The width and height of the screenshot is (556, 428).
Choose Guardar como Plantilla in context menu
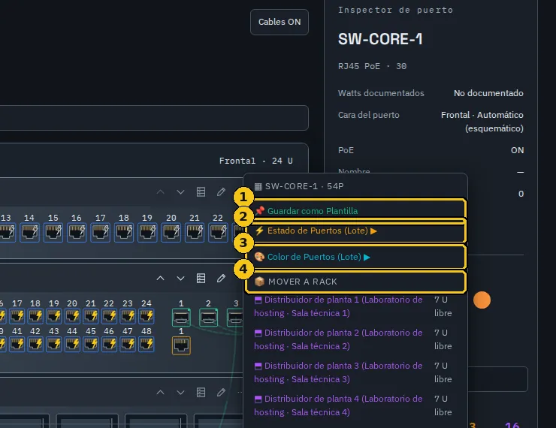pyautogui.click(x=355, y=211)
